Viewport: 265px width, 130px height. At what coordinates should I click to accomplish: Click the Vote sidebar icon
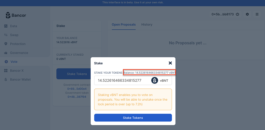click(x=6, y=62)
